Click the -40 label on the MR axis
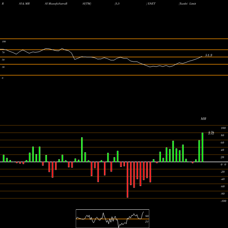The image size is (228, 228). click(x=223, y=179)
